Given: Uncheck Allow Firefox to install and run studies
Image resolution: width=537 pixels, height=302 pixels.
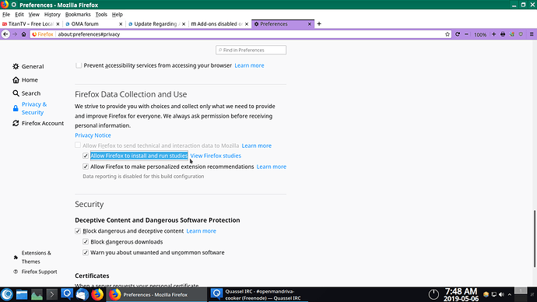Looking at the screenshot, I should point(86,156).
